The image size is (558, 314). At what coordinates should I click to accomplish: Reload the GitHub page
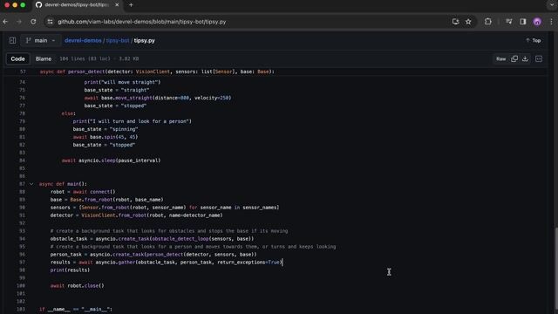(33, 22)
